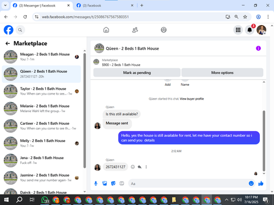This screenshot has width=274, height=205.
Task: Open Meagan conversation
Action: 41,57
